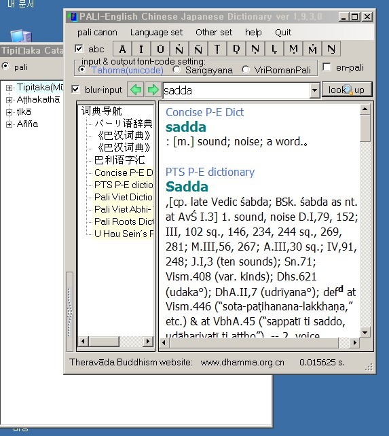
Task: Insert the Ṅ (N with dot above) character
Action: pos(179,49)
